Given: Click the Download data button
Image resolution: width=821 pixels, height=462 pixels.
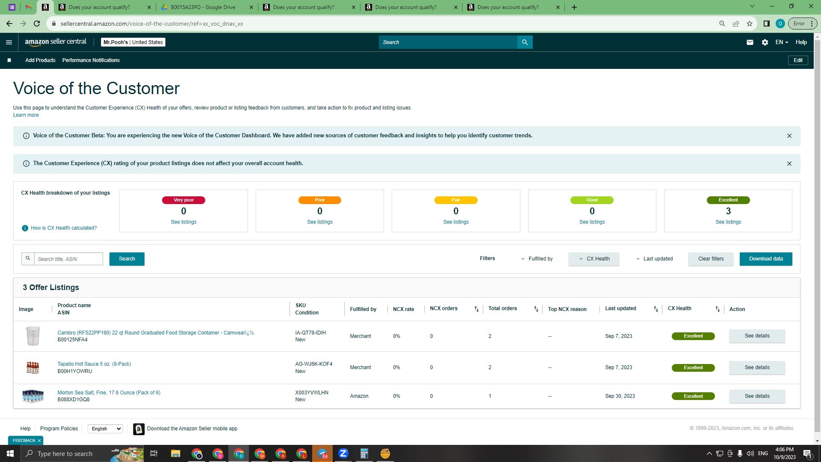Looking at the screenshot, I should [x=766, y=259].
